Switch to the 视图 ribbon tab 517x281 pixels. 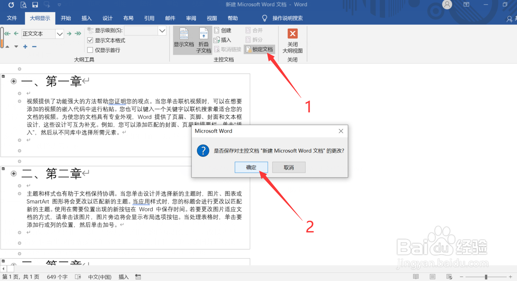point(212,18)
